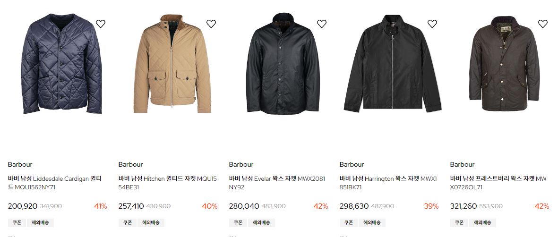View black Harrington zip jacket photo

pyautogui.click(x=393, y=63)
